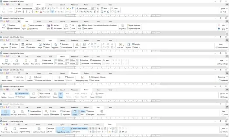Insert a Hyperlink from Insert ribbon
The height and width of the screenshot is (137, 229).
click(x=55, y=46)
